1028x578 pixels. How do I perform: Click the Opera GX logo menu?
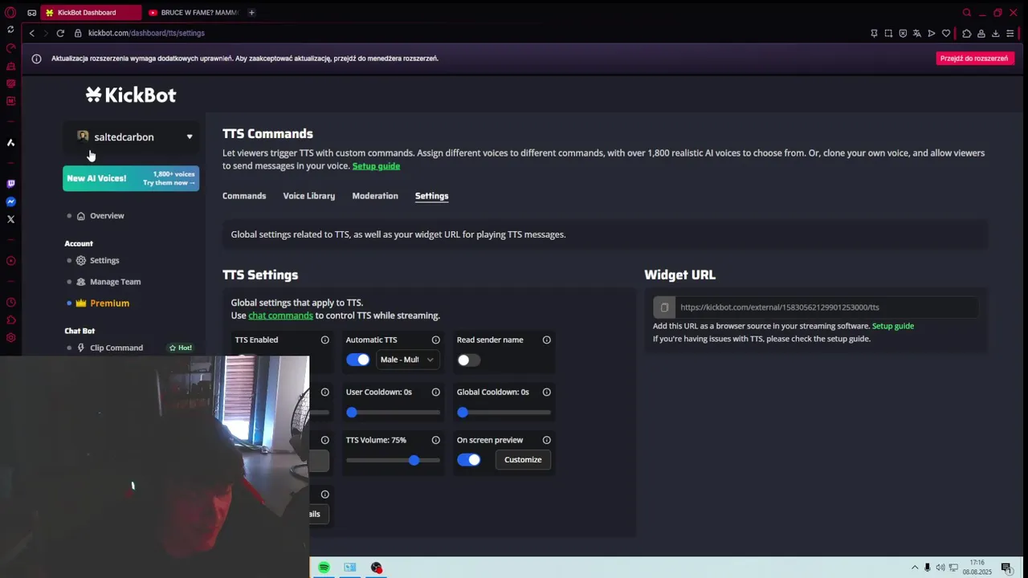(x=10, y=12)
